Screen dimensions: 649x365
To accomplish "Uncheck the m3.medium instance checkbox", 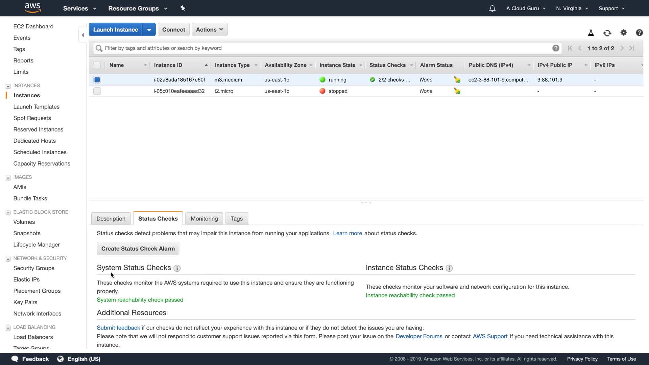I will tap(97, 80).
